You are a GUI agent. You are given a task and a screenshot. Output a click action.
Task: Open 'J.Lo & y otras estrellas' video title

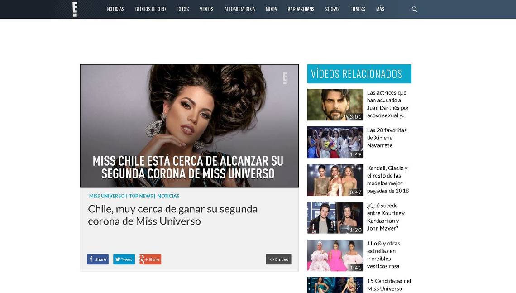tap(384, 255)
